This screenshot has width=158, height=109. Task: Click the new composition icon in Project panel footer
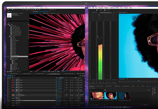coord(11,72)
